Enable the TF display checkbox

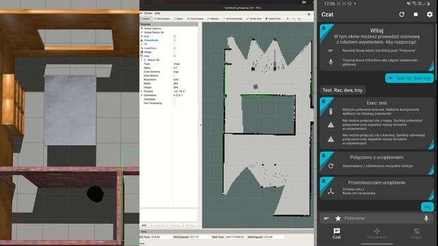click(175, 44)
